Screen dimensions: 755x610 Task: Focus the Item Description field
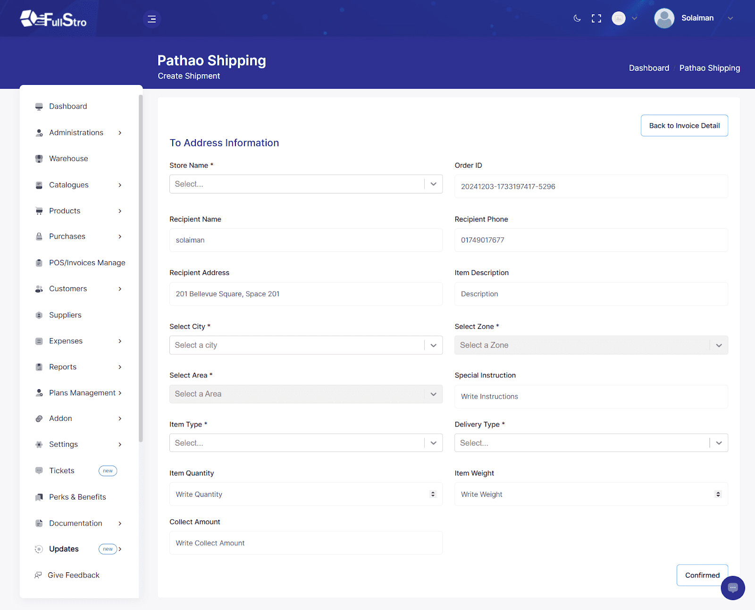pyautogui.click(x=591, y=294)
